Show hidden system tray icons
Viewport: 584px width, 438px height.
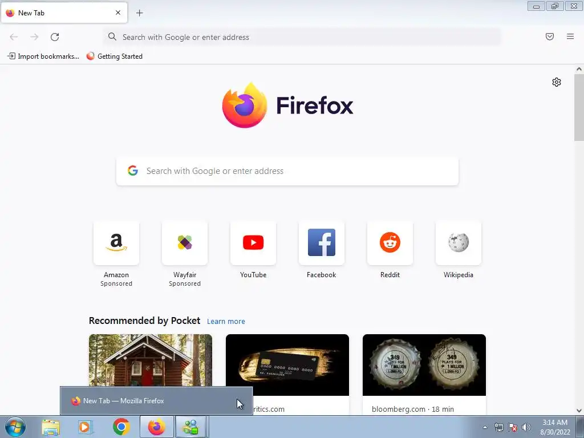click(x=485, y=427)
